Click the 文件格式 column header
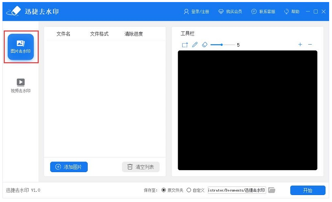This screenshot has height=202, width=332. tap(99, 34)
